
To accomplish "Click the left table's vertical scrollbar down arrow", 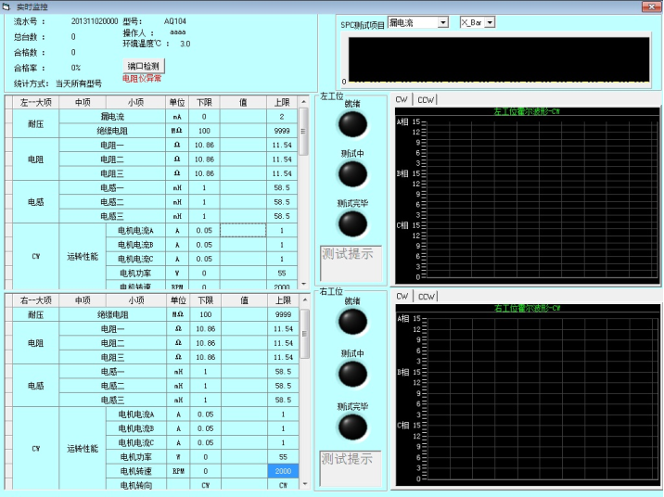I will point(303,282).
